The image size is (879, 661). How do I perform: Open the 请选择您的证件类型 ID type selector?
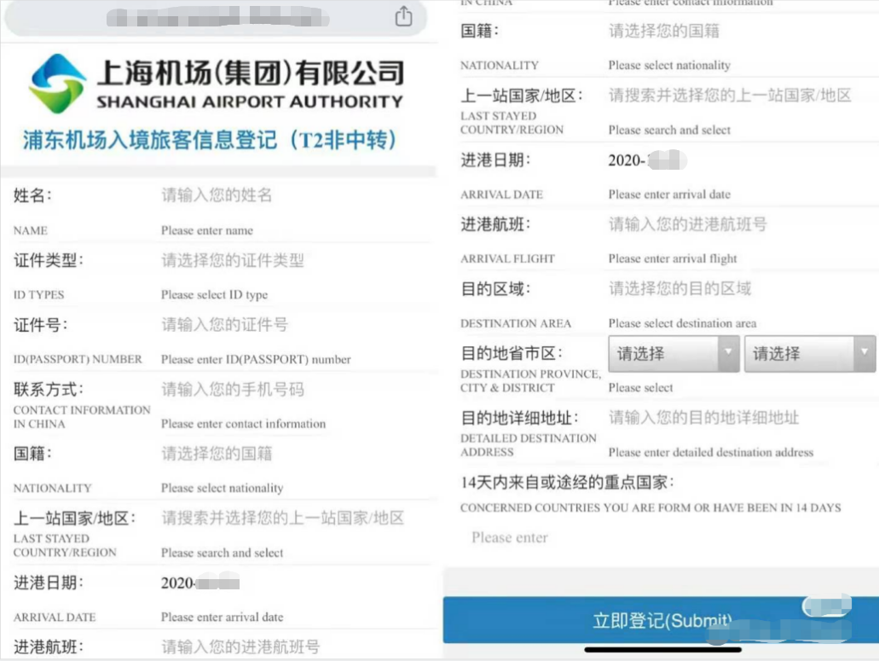coord(233,260)
